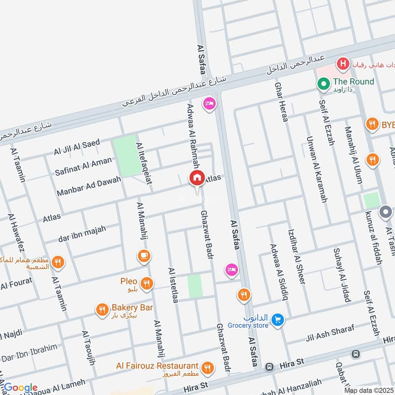Viewport: 395px width, 395px height.
Task: Click the green park area near Al Itefaqeiat
Action: click(x=127, y=156)
